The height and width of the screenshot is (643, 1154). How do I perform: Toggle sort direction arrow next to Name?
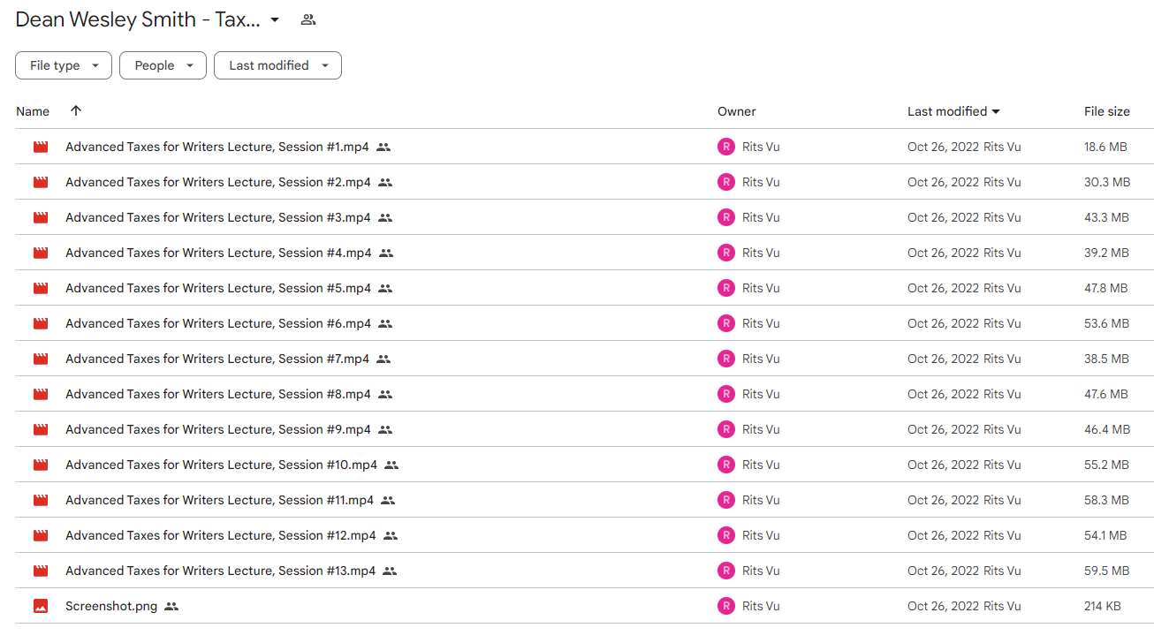(x=76, y=110)
